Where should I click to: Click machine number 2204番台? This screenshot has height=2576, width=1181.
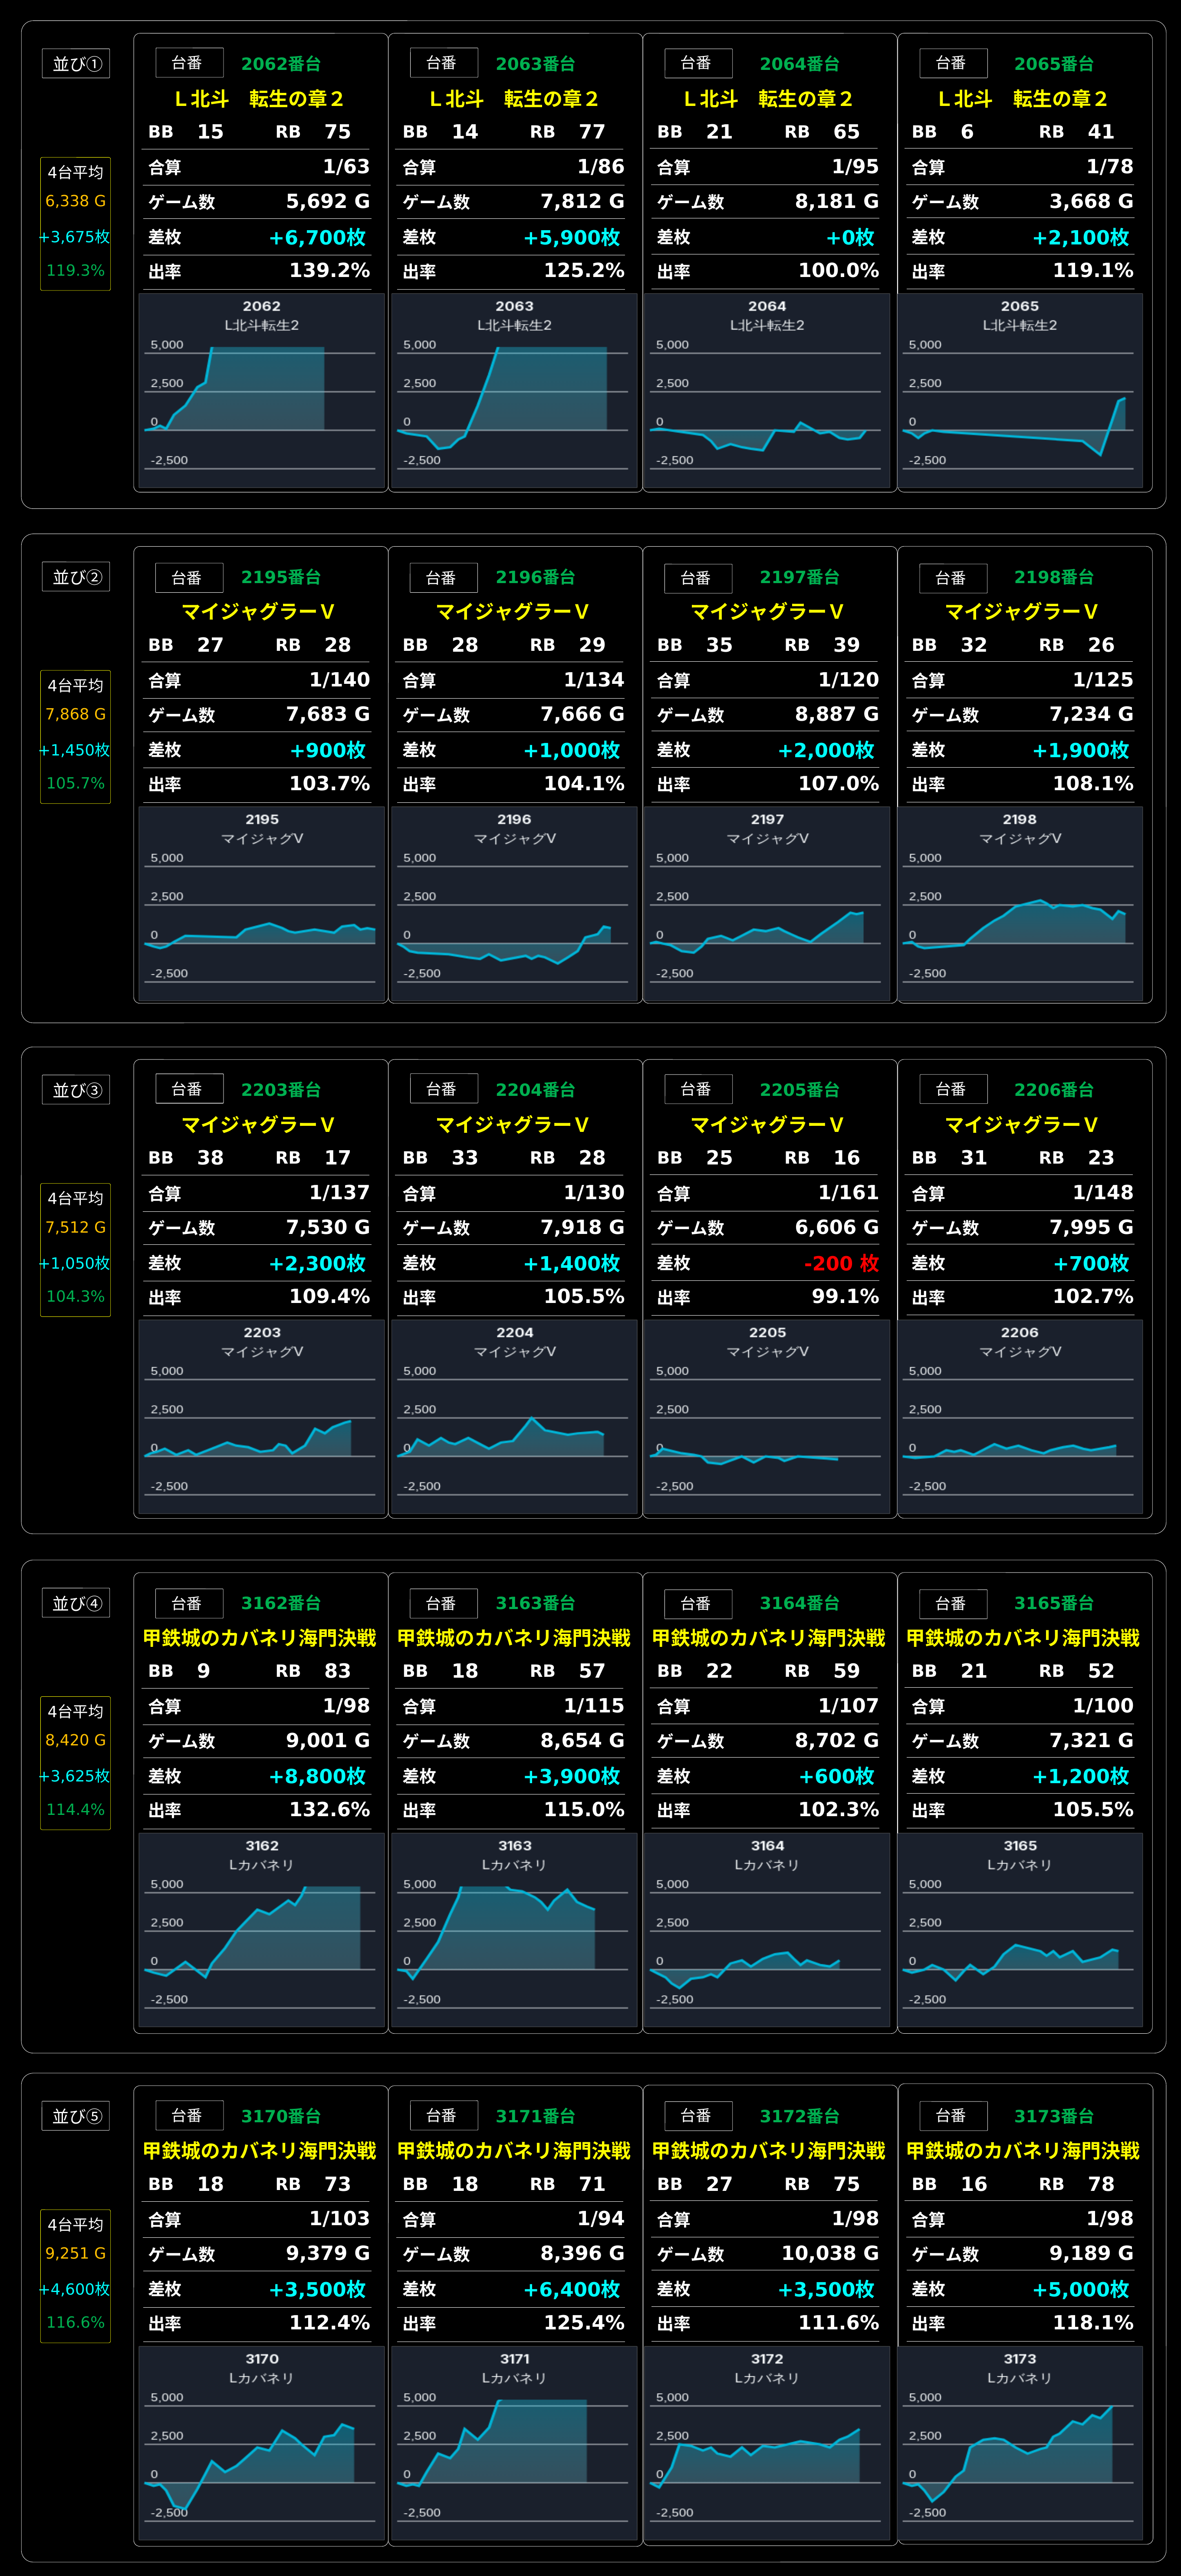click(535, 1090)
